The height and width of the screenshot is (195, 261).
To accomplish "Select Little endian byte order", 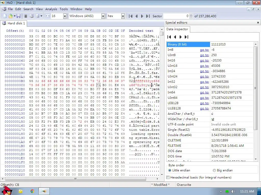I will (179, 170).
